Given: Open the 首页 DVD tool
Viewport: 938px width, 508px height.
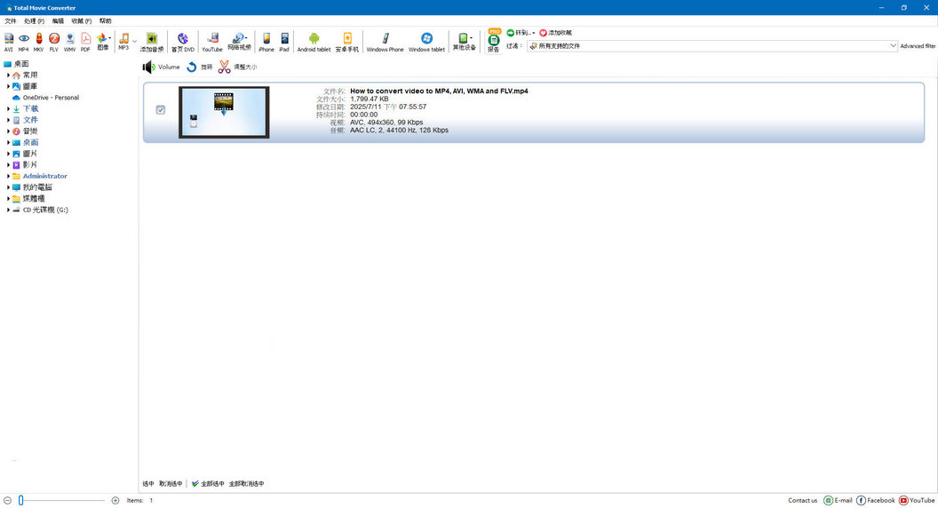Looking at the screenshot, I should click(183, 42).
